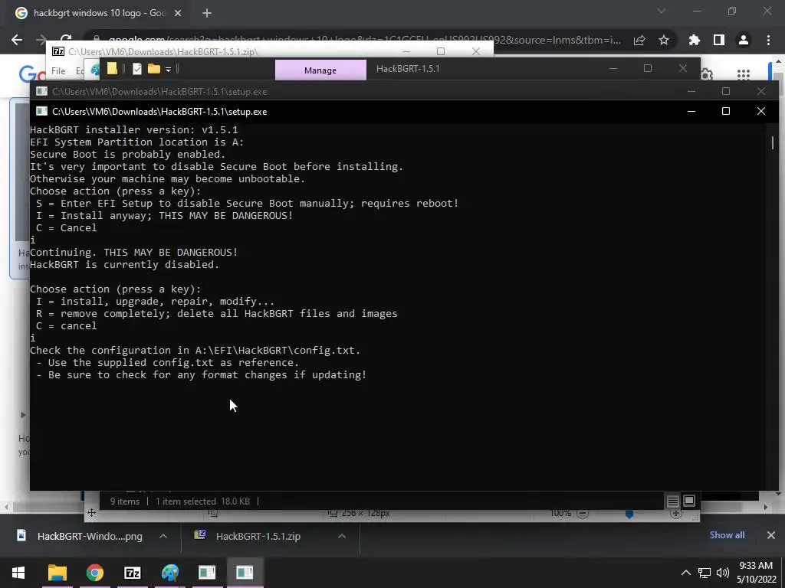Click 'R = remove completely' console line

pyautogui.click(x=216, y=313)
